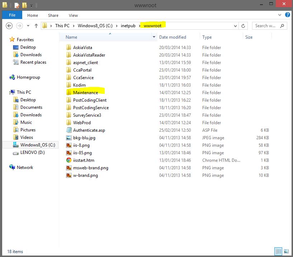
Task: Select Downloads under Favorites
Action: point(31,55)
